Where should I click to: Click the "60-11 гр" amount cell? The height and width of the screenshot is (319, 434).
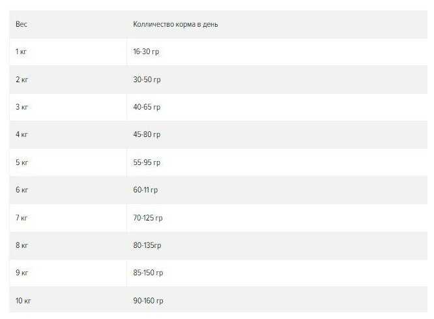(x=145, y=190)
